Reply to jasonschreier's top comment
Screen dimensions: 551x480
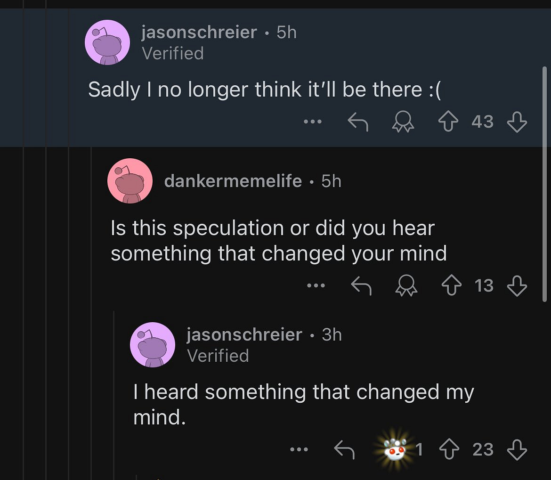click(358, 122)
